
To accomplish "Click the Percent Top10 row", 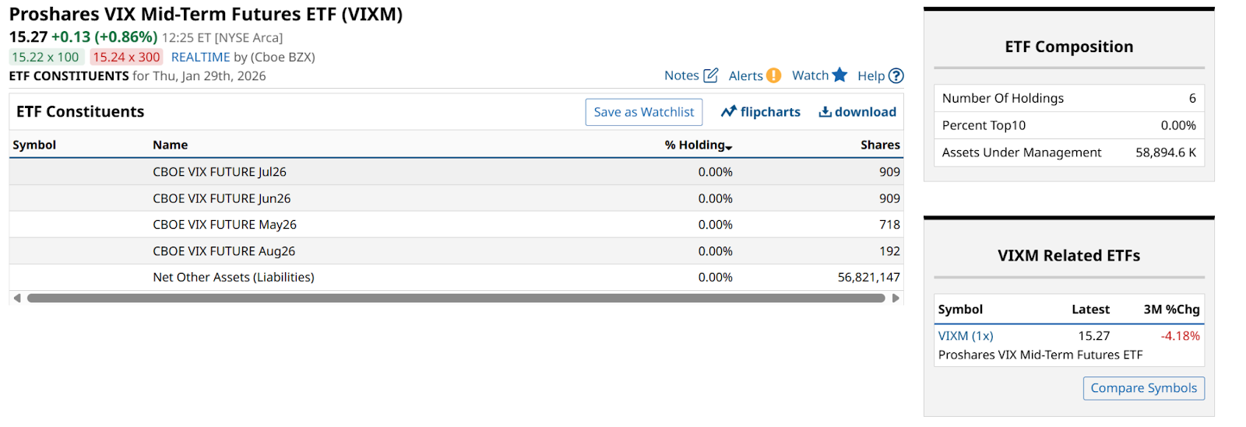I will pos(1069,125).
